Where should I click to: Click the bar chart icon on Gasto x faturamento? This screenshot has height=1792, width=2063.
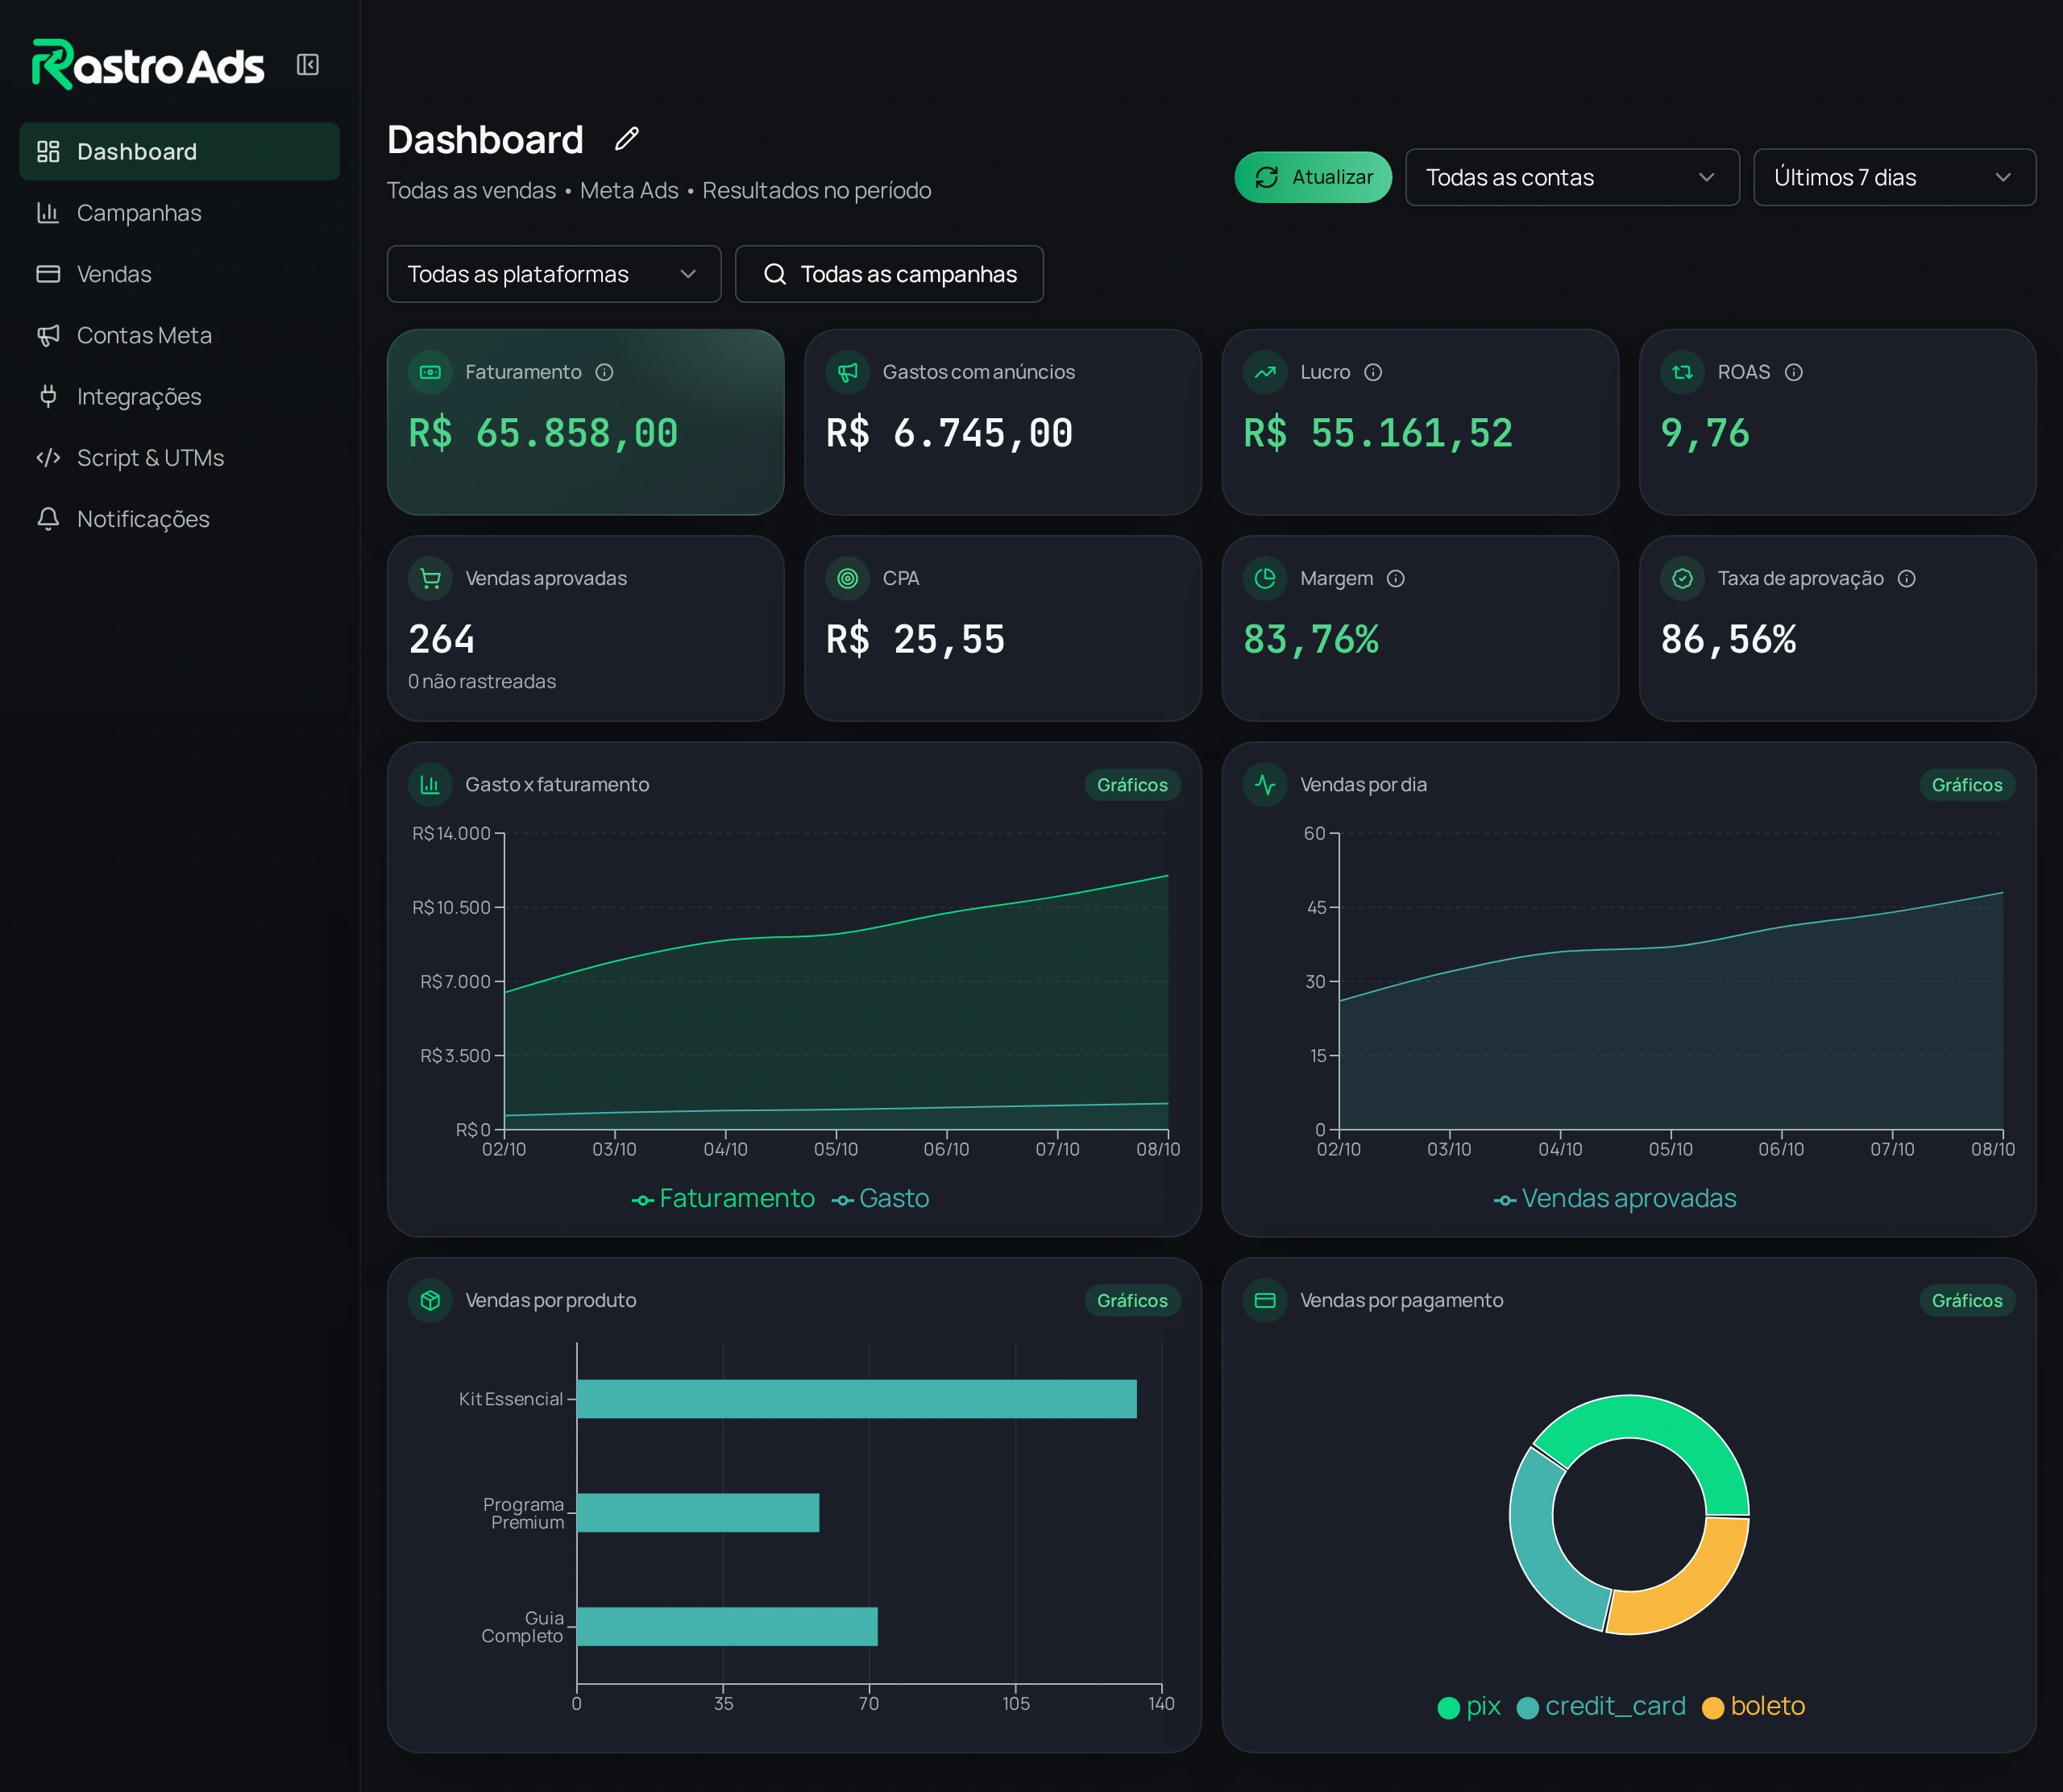(430, 784)
